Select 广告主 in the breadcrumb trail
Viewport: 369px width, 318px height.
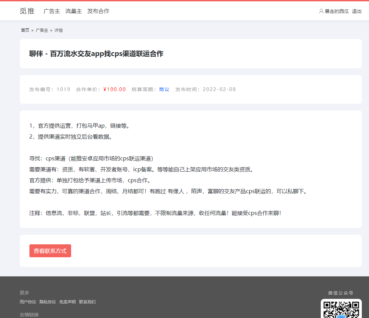pos(42,30)
